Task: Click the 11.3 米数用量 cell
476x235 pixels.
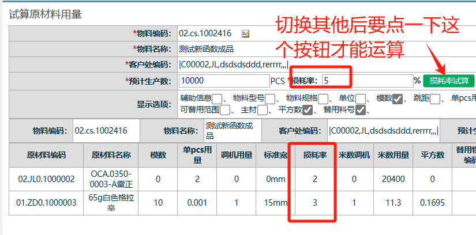Action: pos(393,203)
